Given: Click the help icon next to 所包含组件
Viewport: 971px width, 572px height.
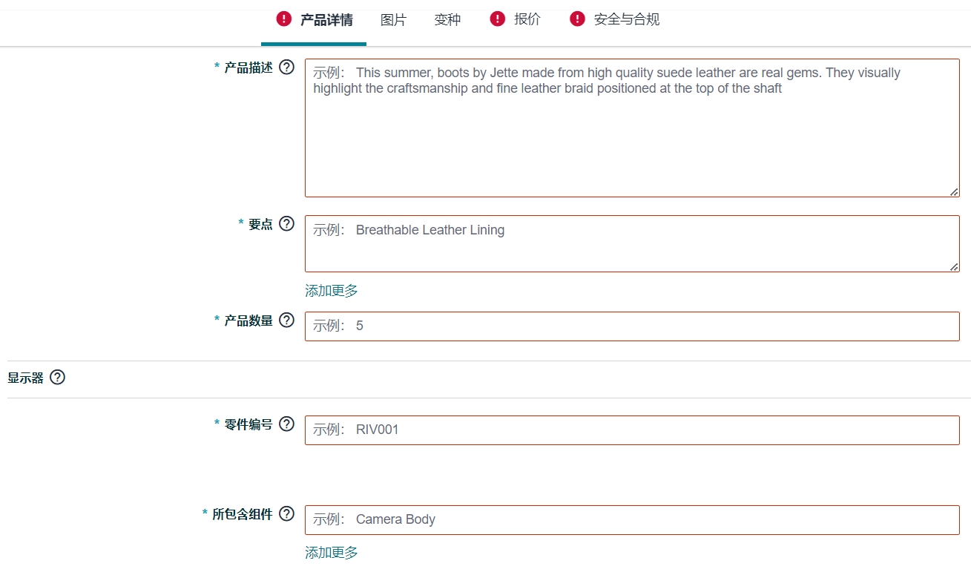Looking at the screenshot, I should [286, 514].
